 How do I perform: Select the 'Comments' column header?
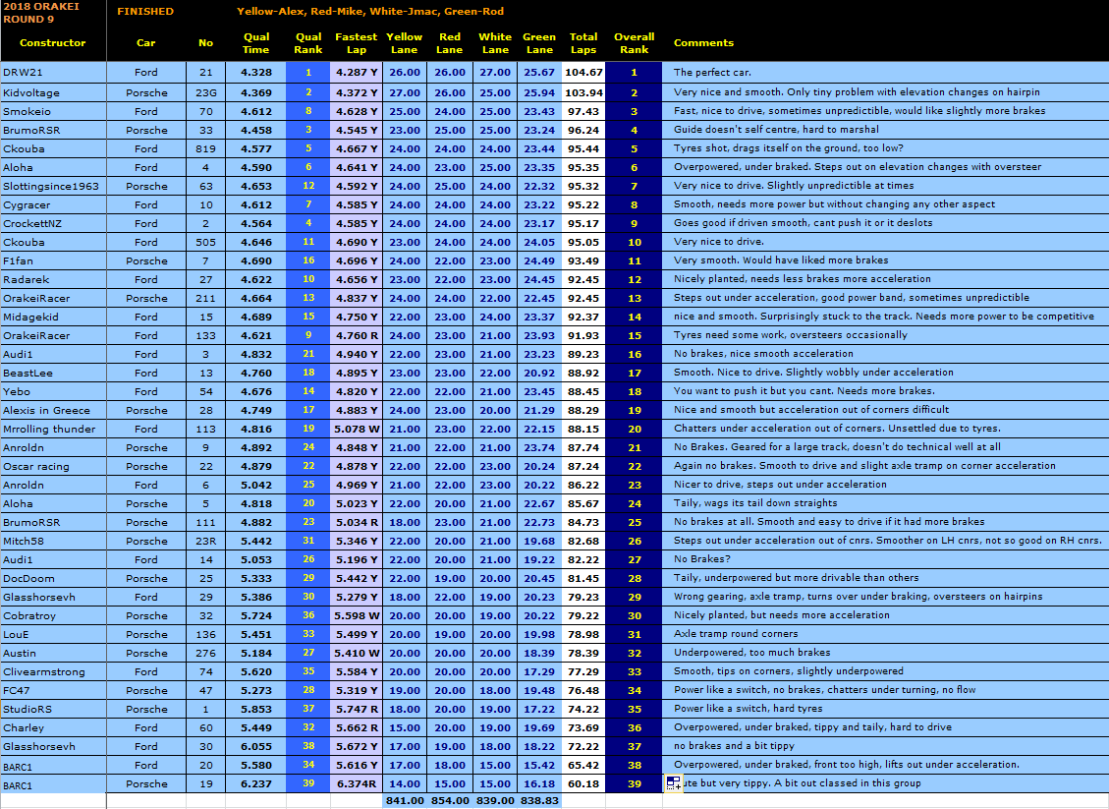point(703,42)
